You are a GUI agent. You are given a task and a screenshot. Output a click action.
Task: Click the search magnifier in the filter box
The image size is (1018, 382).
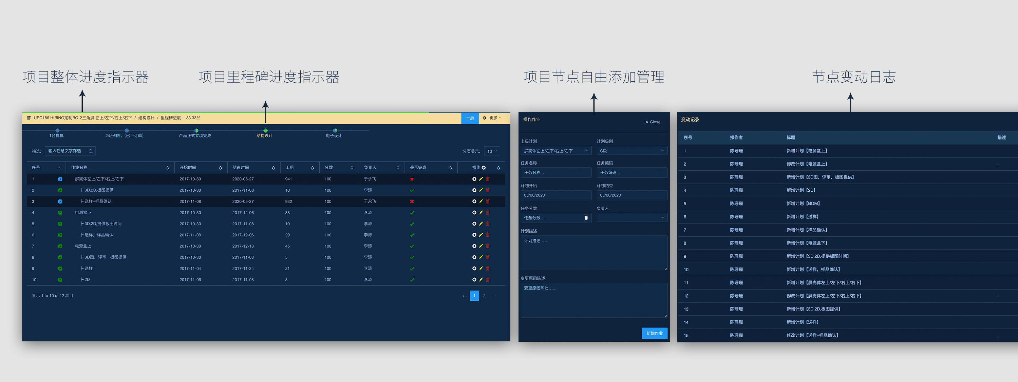91,151
